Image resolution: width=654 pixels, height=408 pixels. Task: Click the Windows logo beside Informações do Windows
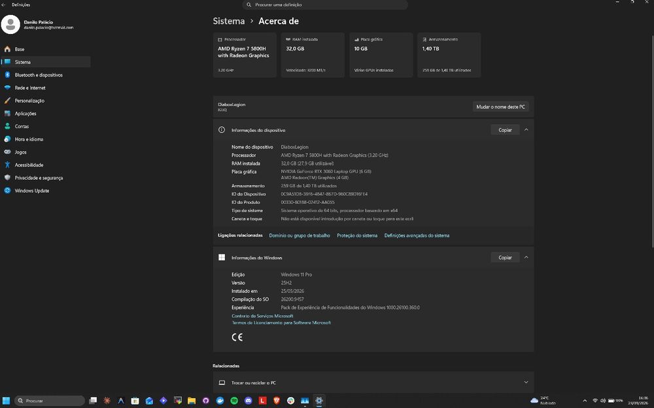click(x=222, y=258)
